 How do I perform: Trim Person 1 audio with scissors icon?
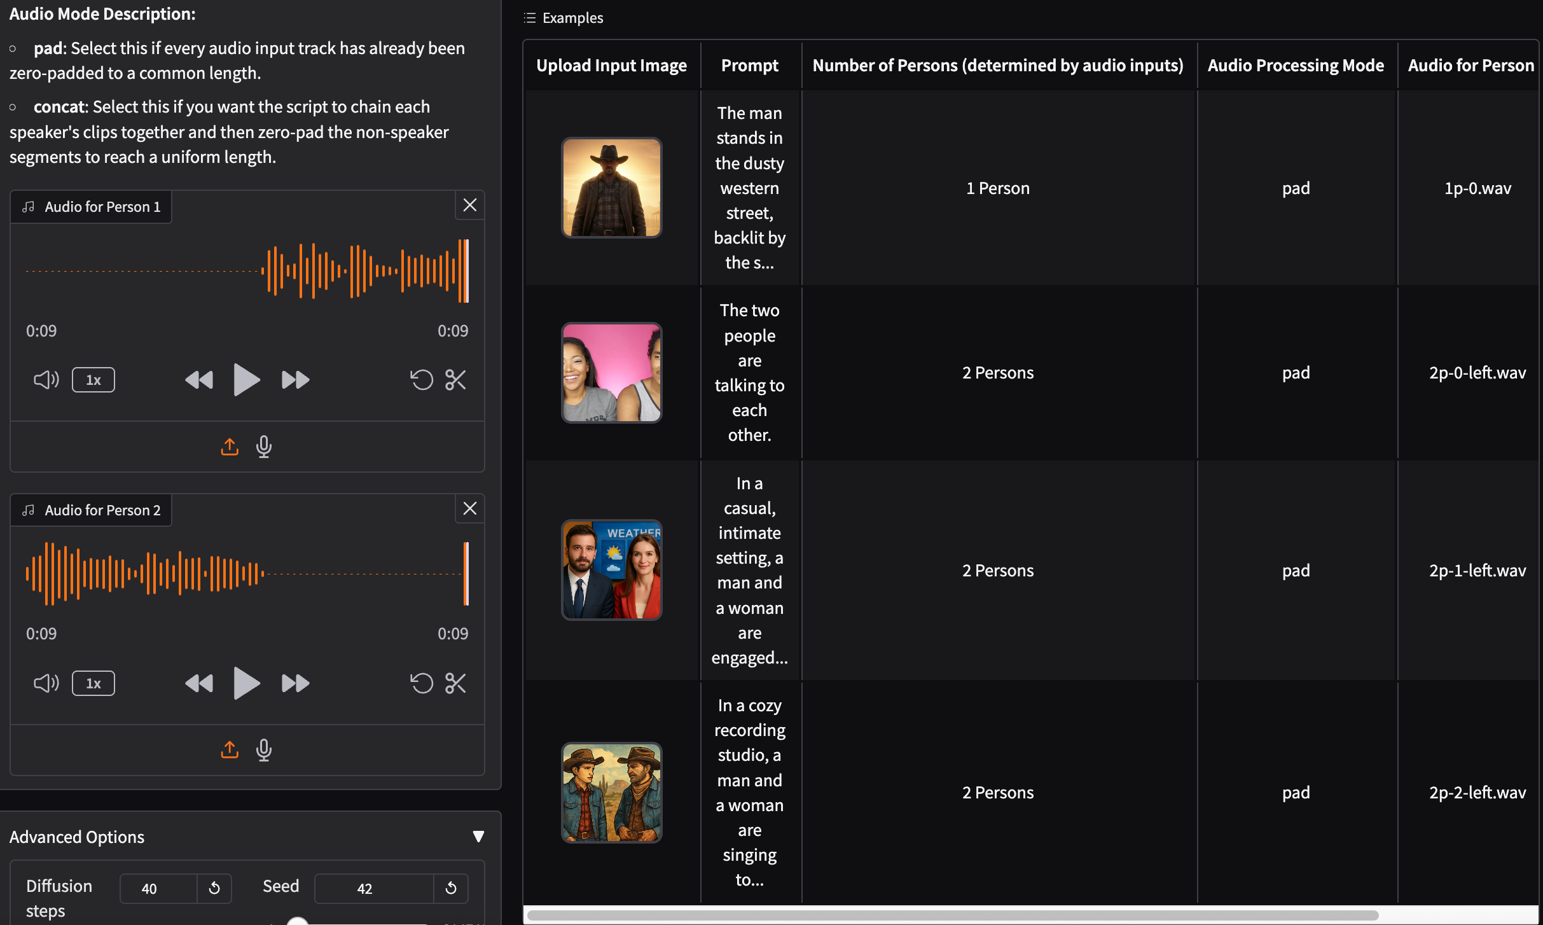pyautogui.click(x=455, y=380)
